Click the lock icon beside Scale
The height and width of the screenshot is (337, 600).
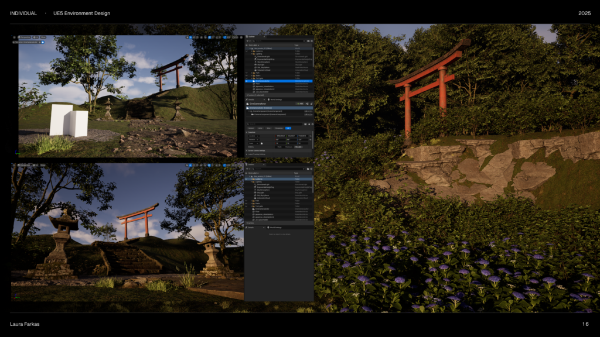(261, 143)
